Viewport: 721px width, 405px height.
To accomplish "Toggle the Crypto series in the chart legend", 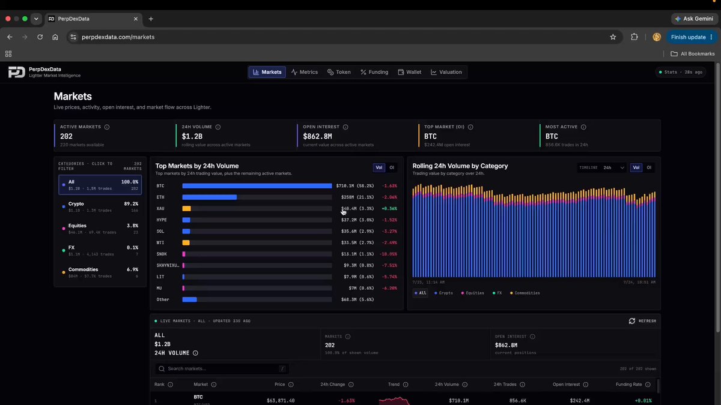I will [443, 293].
